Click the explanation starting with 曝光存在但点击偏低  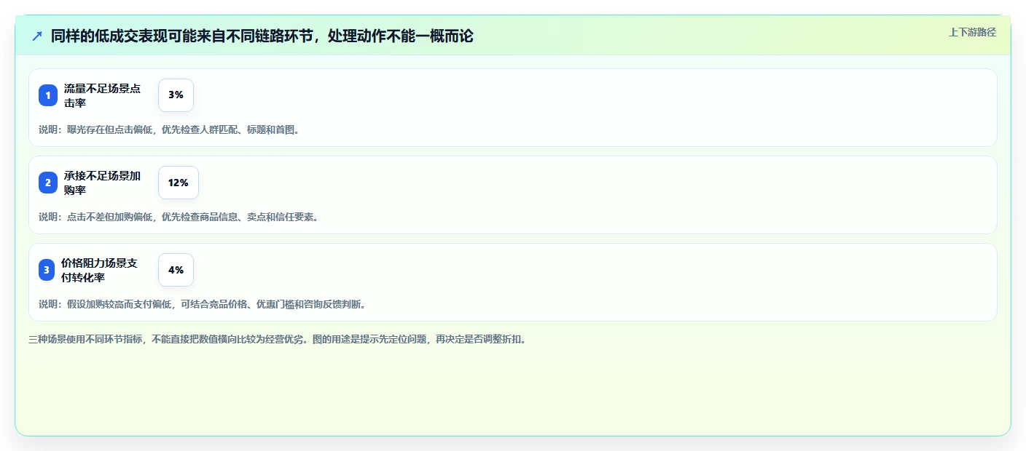169,129
